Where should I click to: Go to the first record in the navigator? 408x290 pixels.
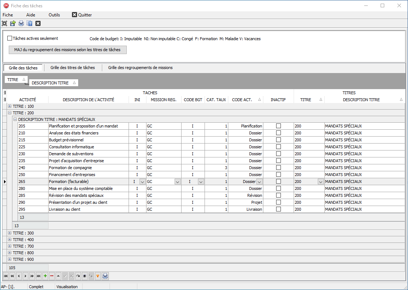click(x=5, y=276)
